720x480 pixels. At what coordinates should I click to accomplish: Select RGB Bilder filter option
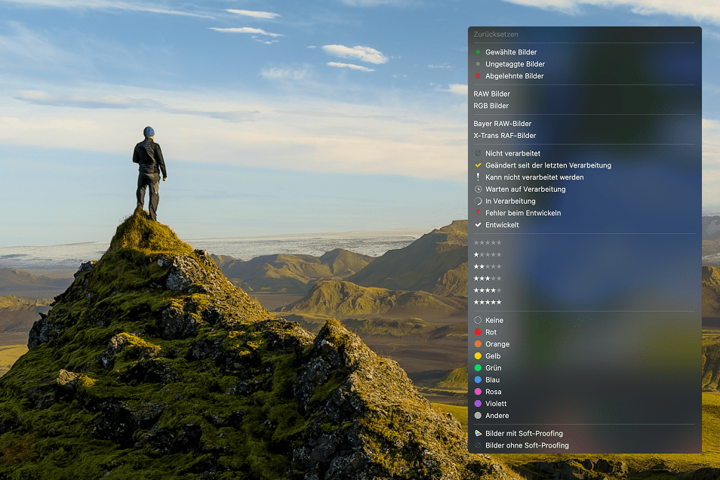[x=491, y=106]
